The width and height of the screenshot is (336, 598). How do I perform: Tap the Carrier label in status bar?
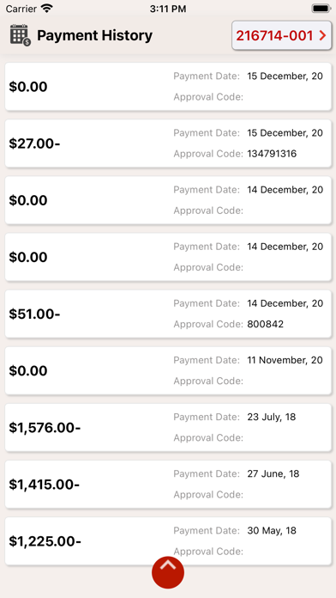21,9
